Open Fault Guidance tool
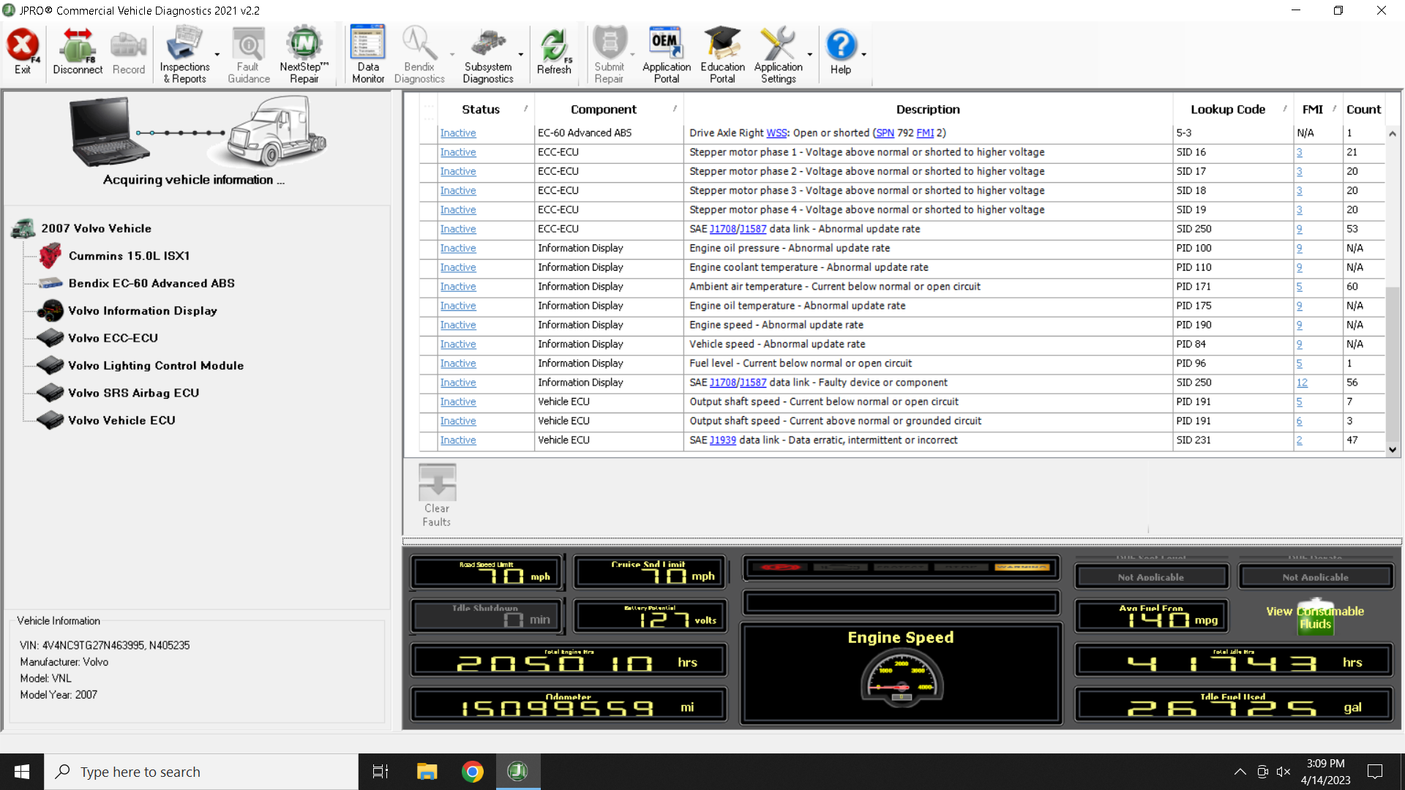1405x790 pixels. click(x=249, y=54)
